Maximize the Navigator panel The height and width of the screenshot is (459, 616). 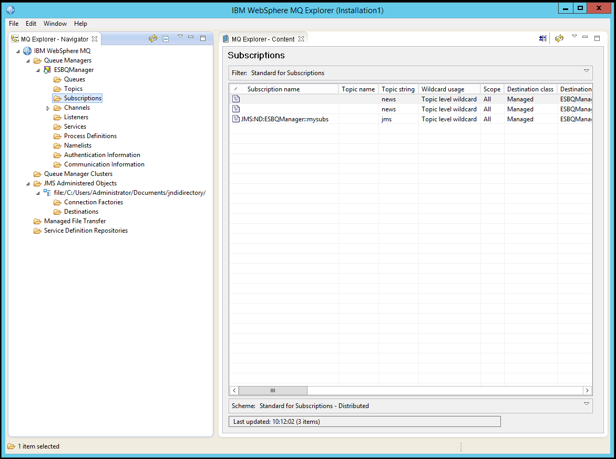point(203,38)
